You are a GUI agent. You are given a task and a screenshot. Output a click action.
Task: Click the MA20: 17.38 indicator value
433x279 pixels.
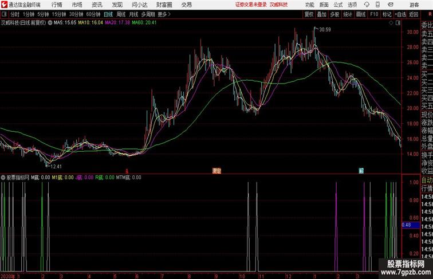click(117, 23)
